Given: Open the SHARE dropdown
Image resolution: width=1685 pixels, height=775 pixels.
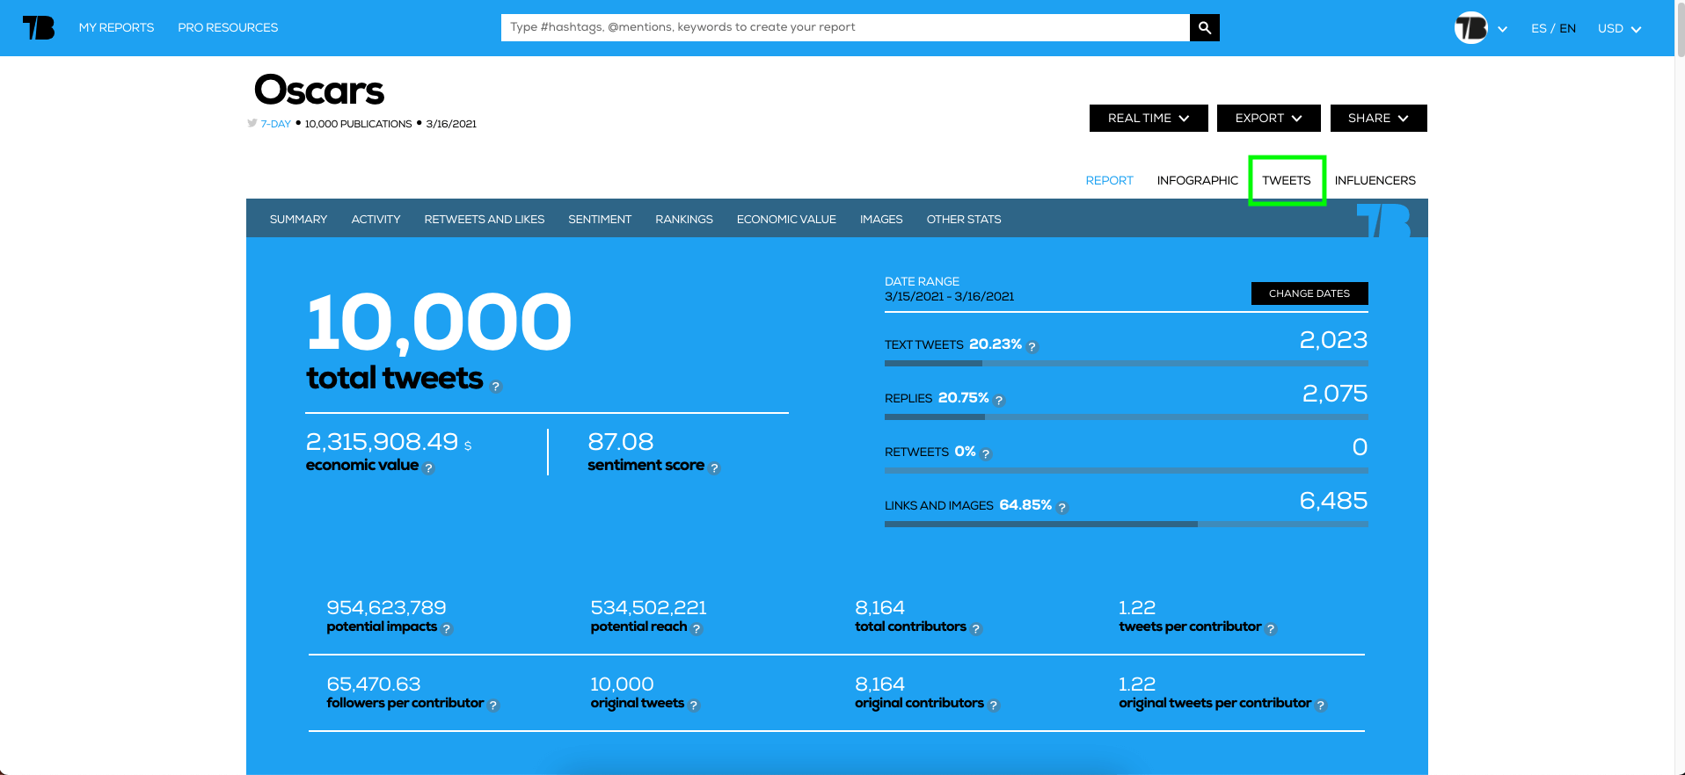Looking at the screenshot, I should (x=1378, y=118).
